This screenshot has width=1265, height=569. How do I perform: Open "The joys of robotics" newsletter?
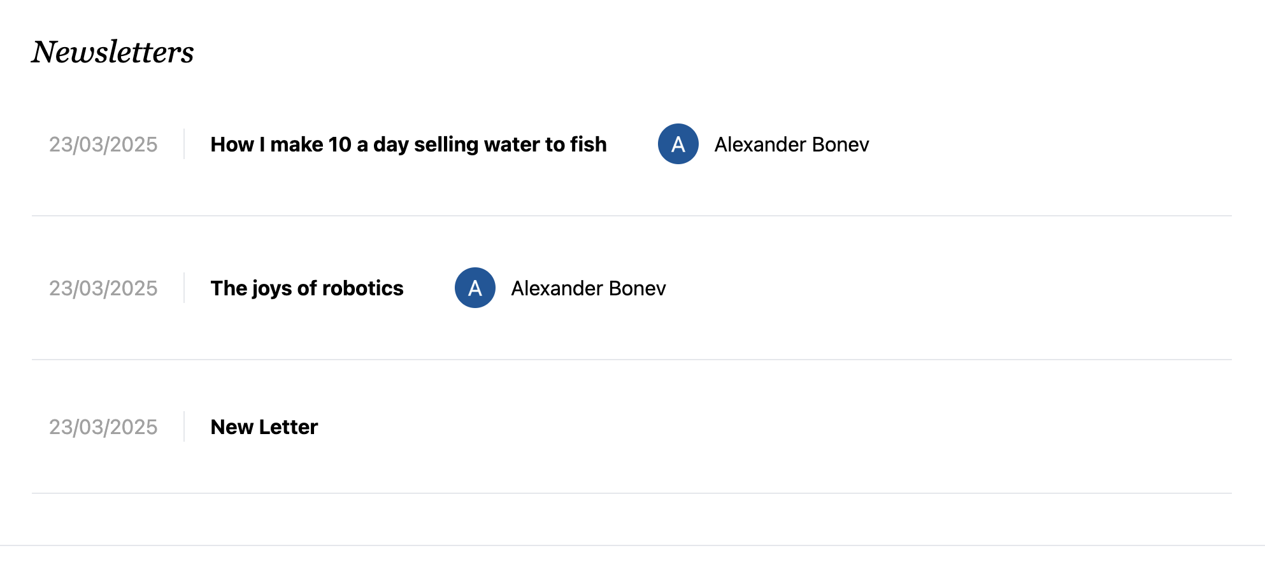pyautogui.click(x=306, y=288)
